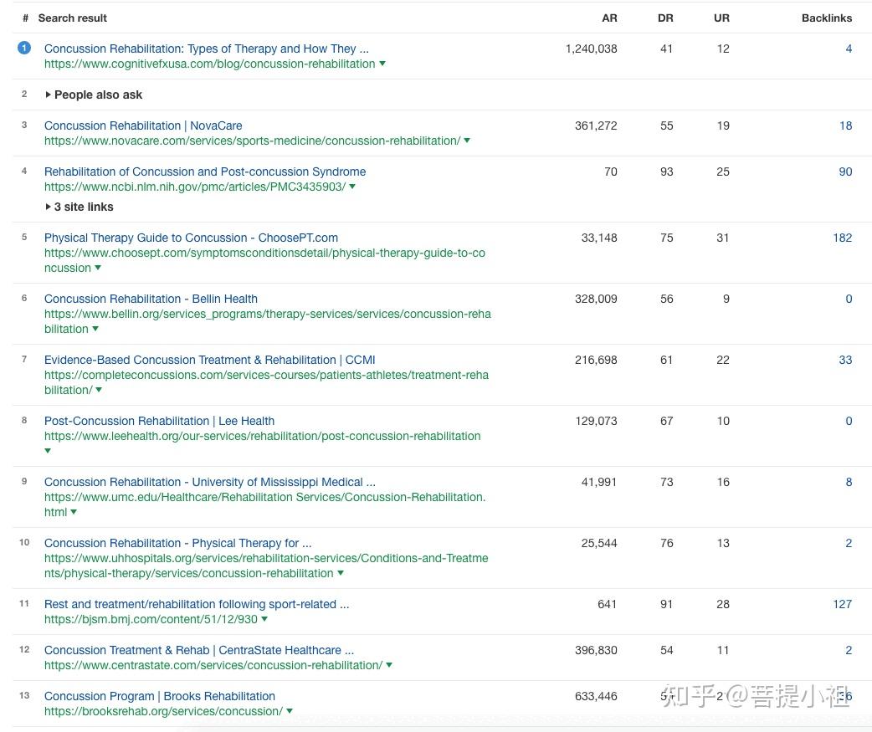Open backlinks count 8 for Mississippi Medical

(849, 483)
